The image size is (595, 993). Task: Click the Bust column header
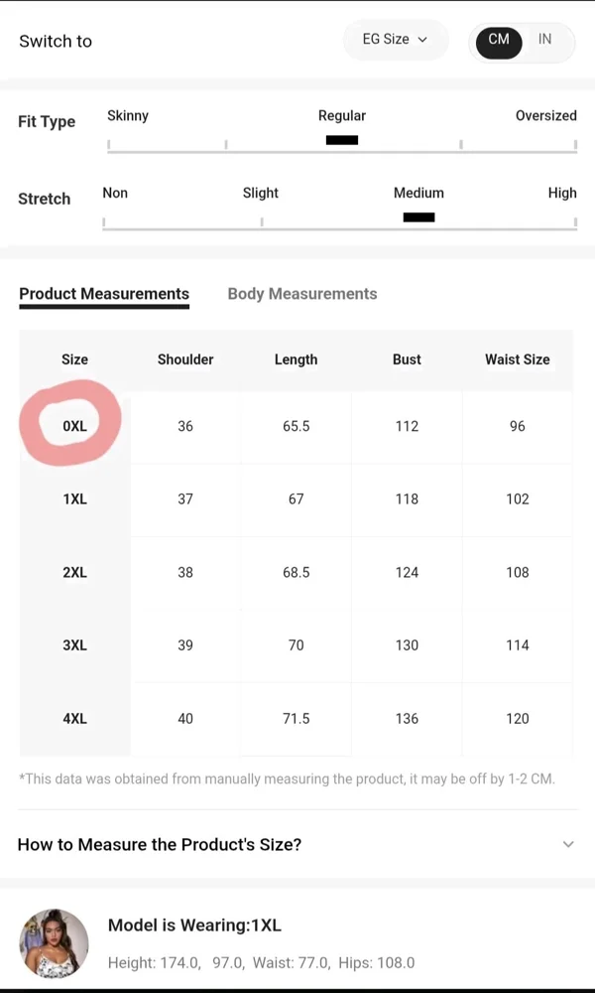pos(407,359)
